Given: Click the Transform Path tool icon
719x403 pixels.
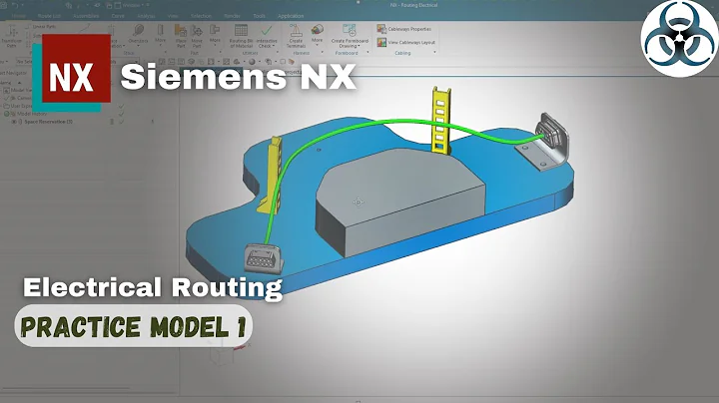Looking at the screenshot, I should [x=11, y=32].
